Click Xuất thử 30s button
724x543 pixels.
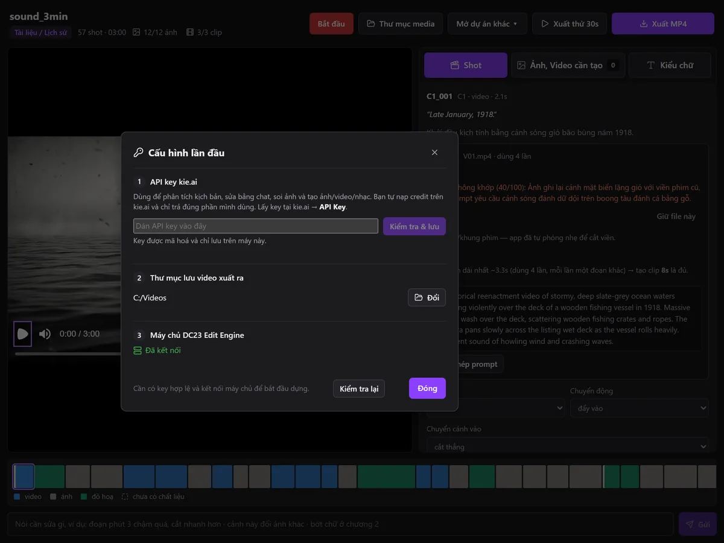570,24
